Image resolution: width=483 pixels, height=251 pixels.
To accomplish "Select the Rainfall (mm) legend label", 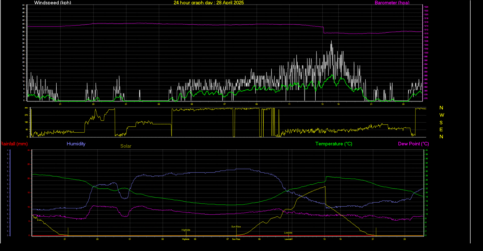I will (x=14, y=144).
